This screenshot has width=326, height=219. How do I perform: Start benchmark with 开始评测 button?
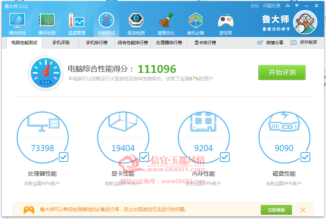click(x=282, y=73)
